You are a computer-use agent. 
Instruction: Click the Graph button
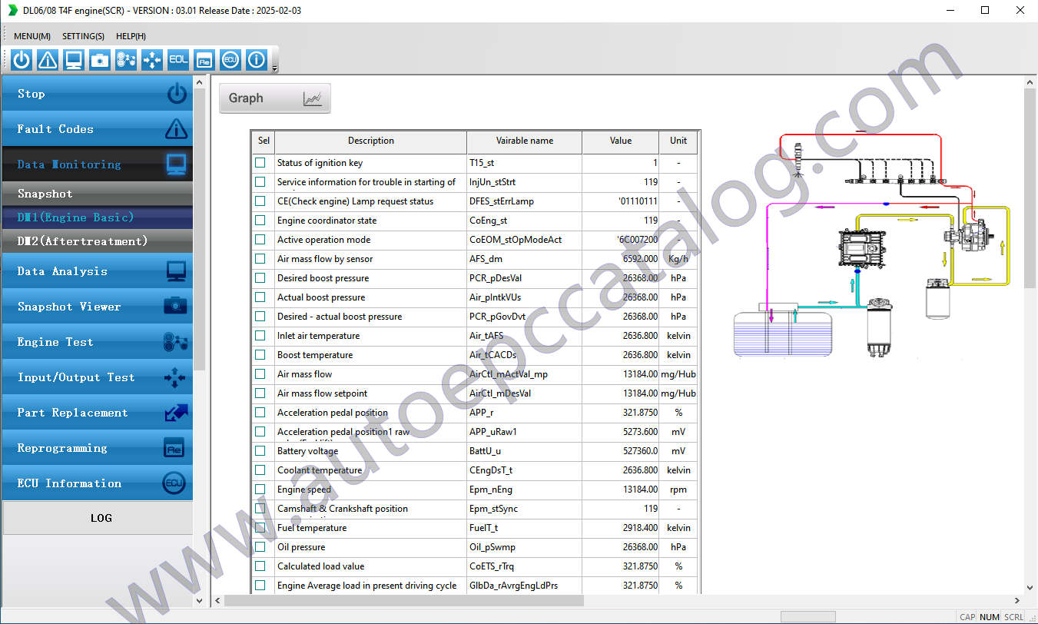tap(274, 98)
